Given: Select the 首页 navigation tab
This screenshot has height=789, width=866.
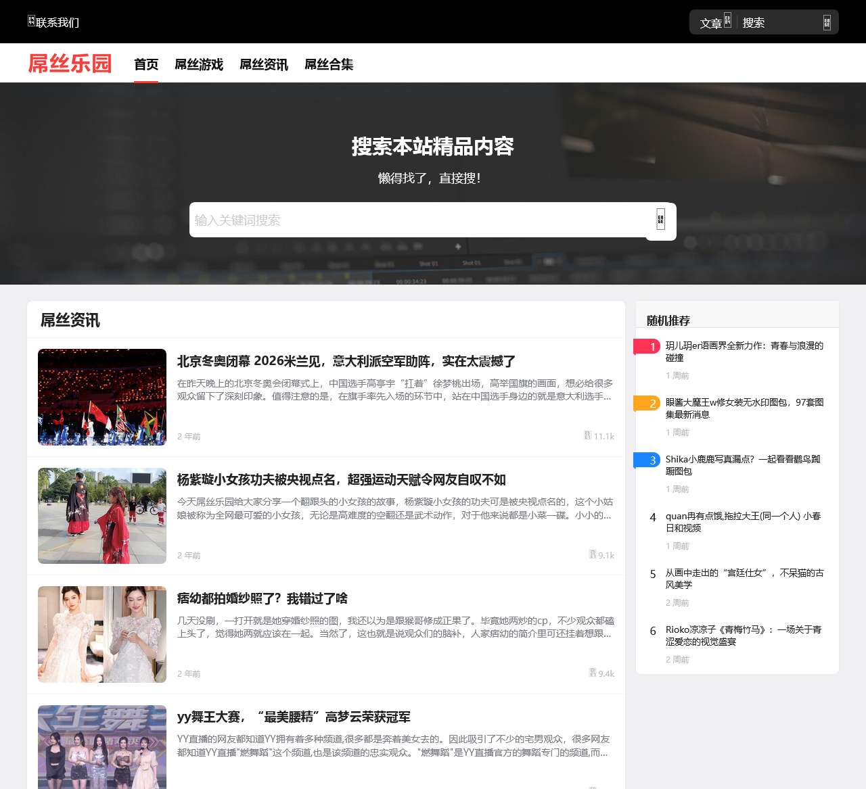Looking at the screenshot, I should 146,64.
